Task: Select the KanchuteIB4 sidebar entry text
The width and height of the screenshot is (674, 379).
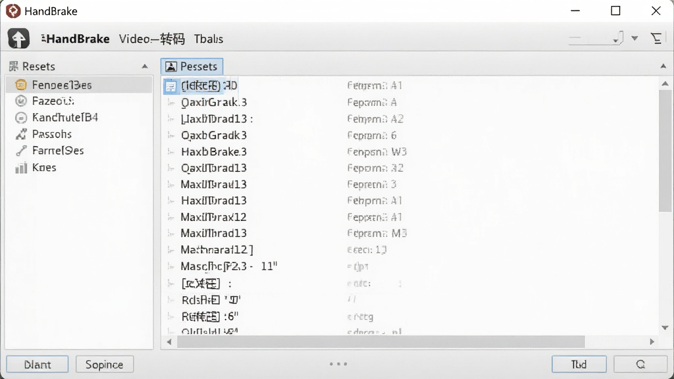Action: click(65, 117)
